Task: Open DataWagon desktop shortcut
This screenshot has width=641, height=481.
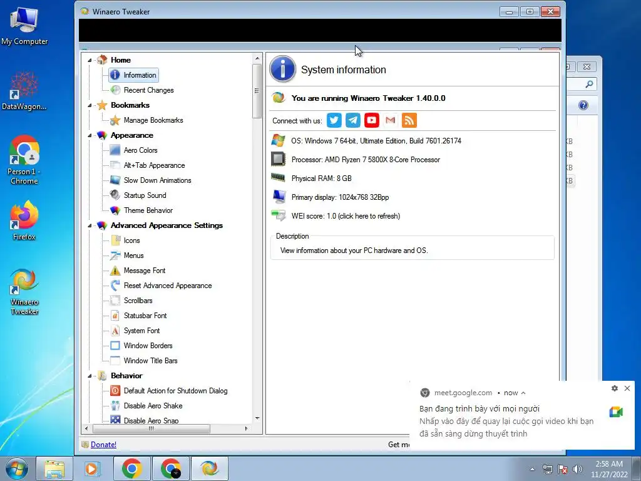Action: (24, 91)
